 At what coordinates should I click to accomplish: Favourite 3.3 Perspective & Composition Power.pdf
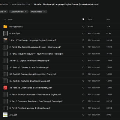pyautogui.click(x=83, y=74)
